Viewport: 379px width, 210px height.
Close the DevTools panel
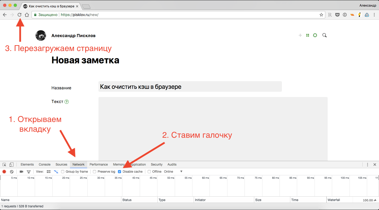pyautogui.click(x=375, y=165)
